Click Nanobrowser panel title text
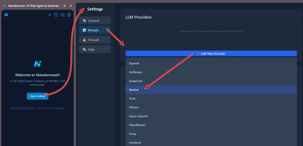The height and width of the screenshot is (146, 303). (x=35, y=6)
